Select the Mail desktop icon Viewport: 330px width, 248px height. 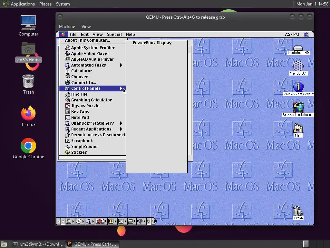click(298, 130)
